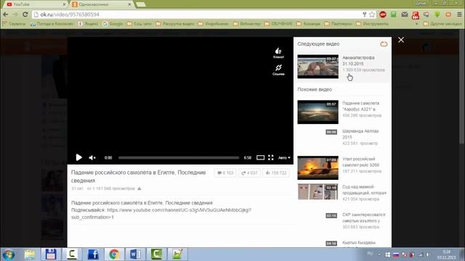Open the Вебмастер bookmarks folder
This screenshot has width=465, height=261.
pos(247,23)
